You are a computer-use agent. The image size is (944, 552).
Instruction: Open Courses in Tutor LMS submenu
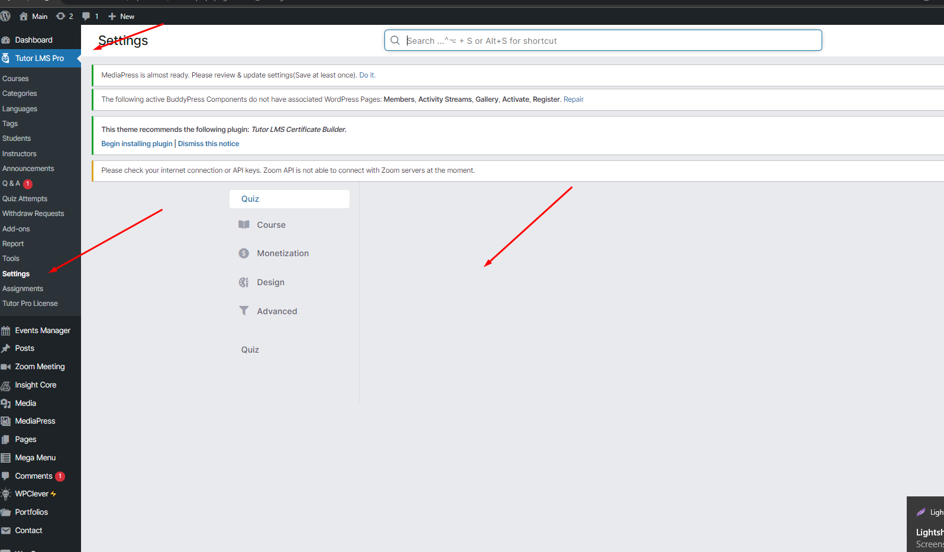click(x=15, y=79)
